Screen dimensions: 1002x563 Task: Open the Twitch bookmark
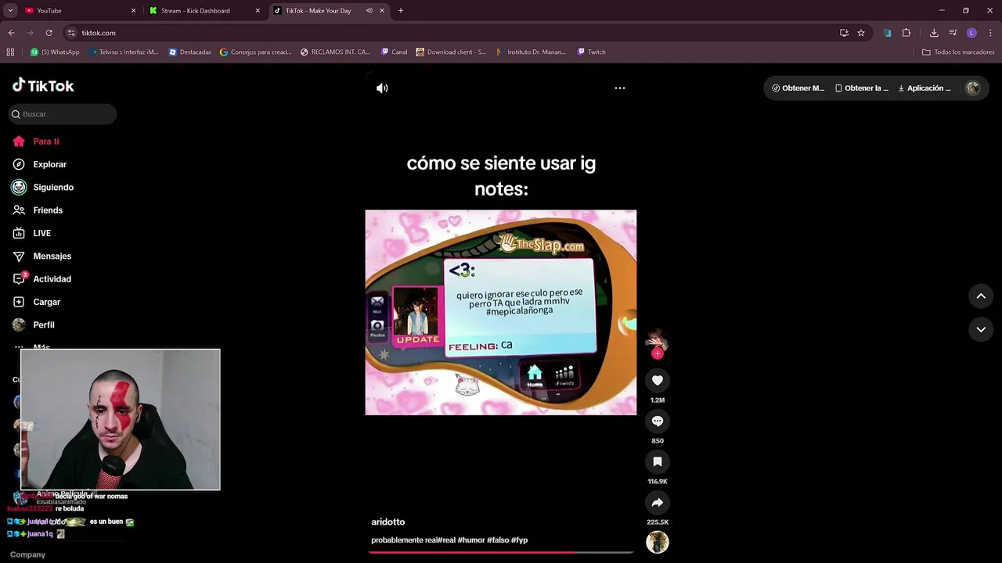tap(591, 52)
